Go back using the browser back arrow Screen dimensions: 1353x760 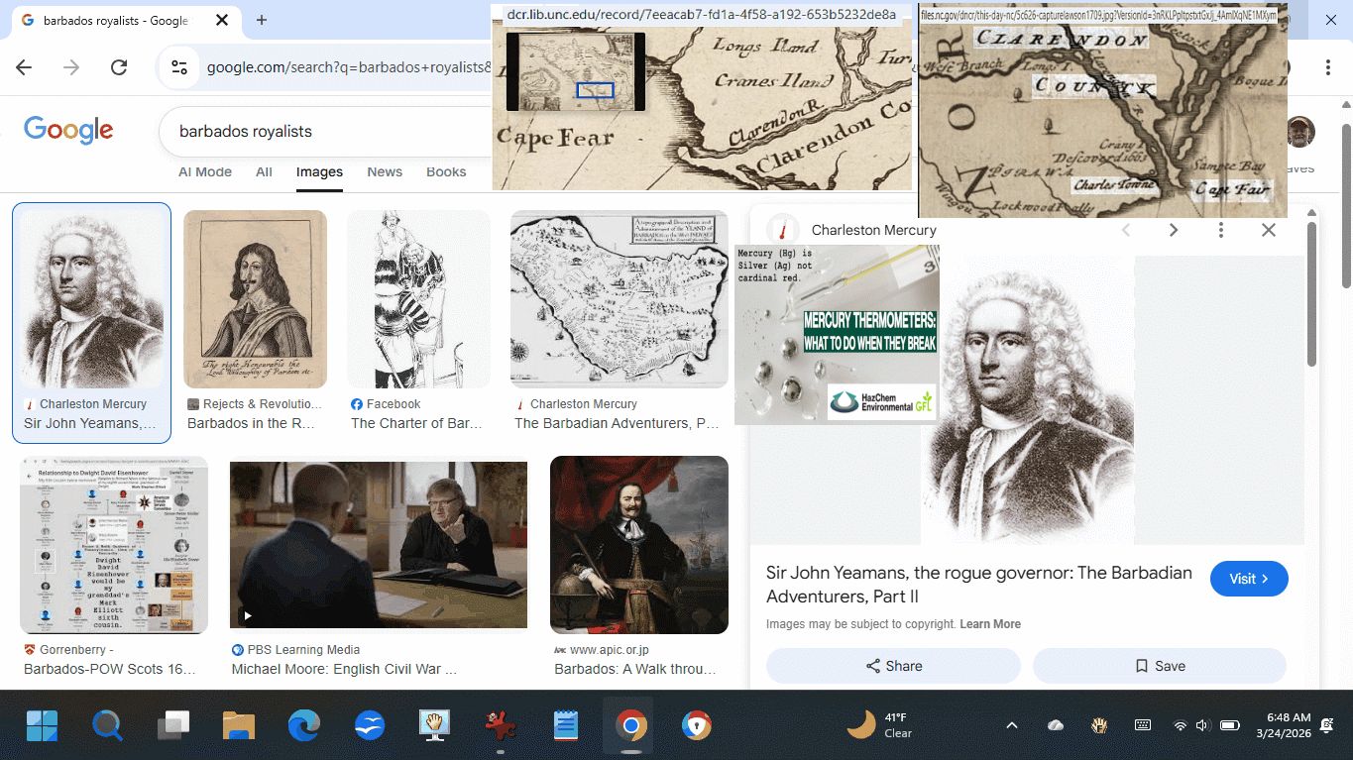pyautogui.click(x=24, y=67)
